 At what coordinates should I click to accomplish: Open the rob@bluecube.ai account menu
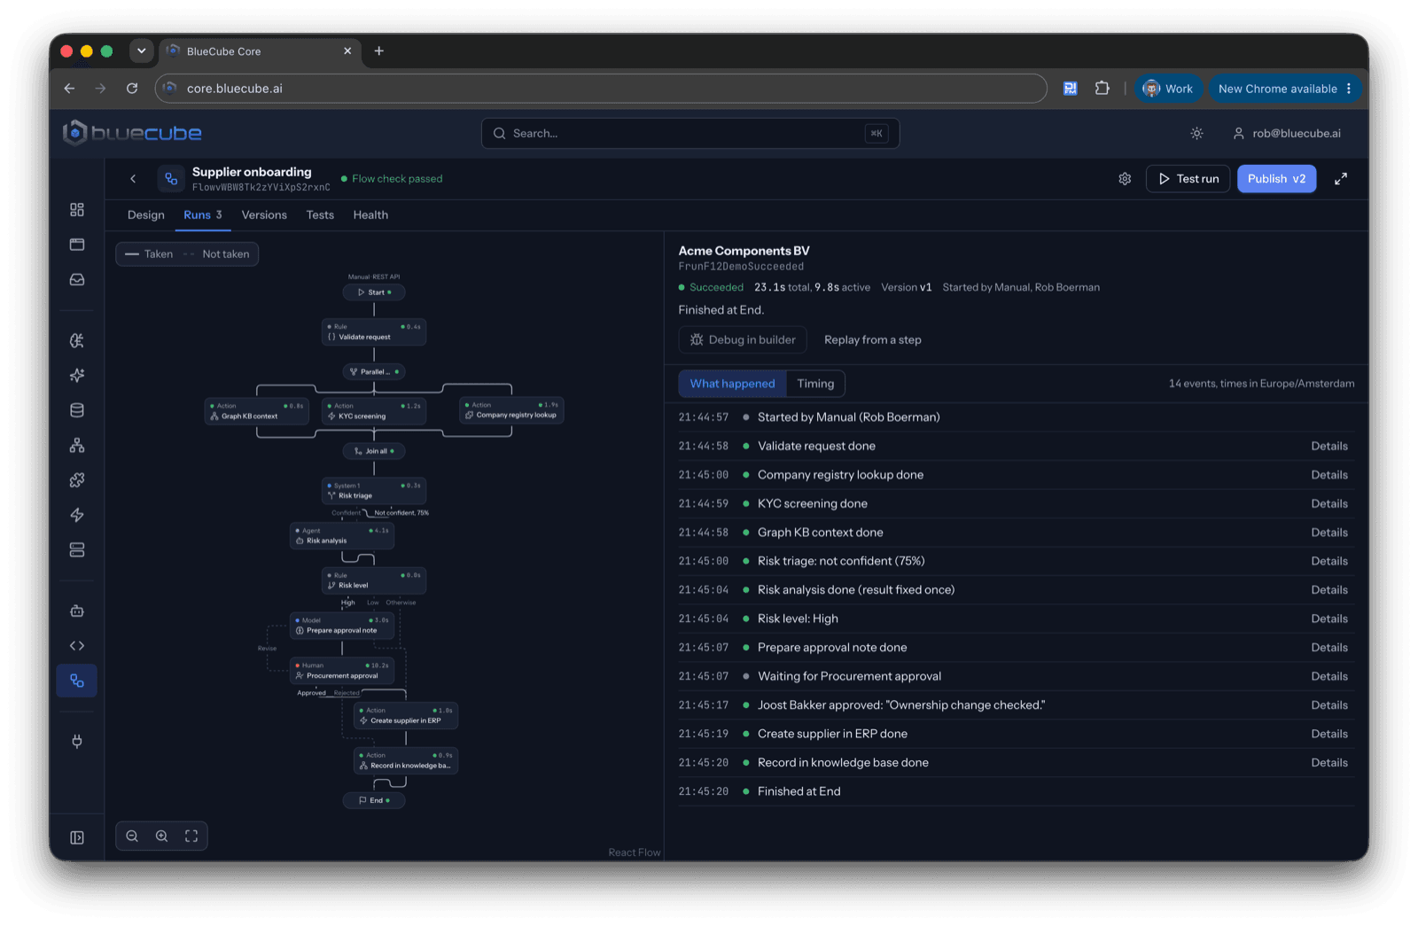(1287, 134)
